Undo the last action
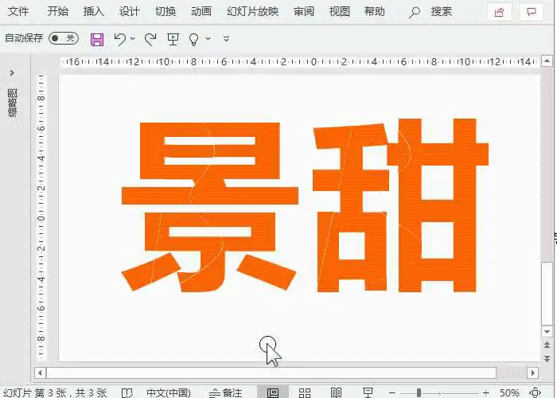This screenshot has width=557, height=398. (x=120, y=39)
